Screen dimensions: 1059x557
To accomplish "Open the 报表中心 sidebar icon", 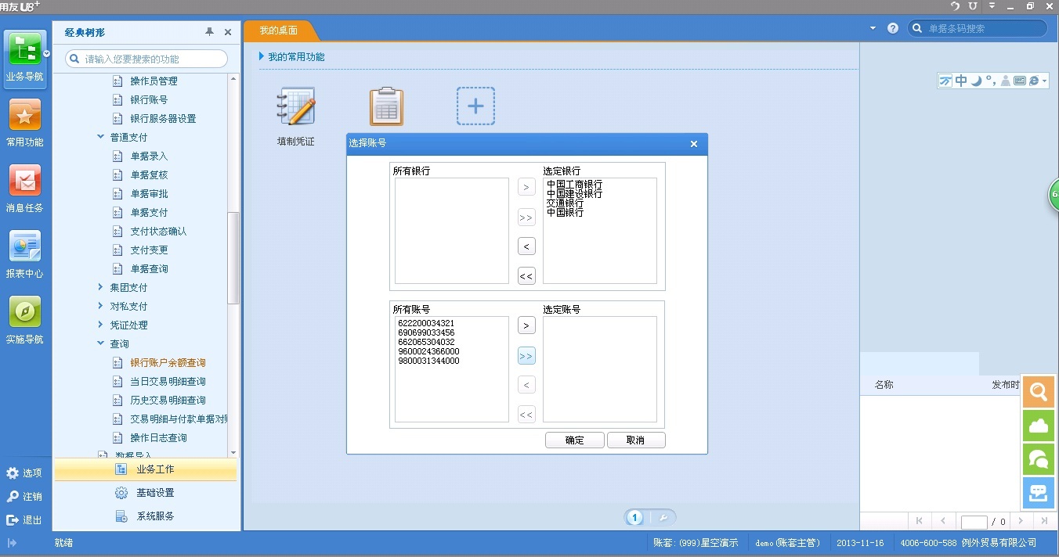I will tap(25, 247).
